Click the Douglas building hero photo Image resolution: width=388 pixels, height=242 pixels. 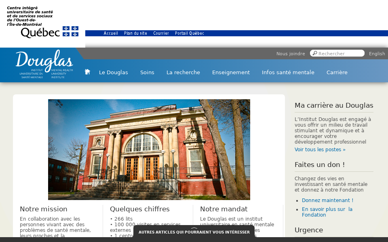[x=149, y=149]
